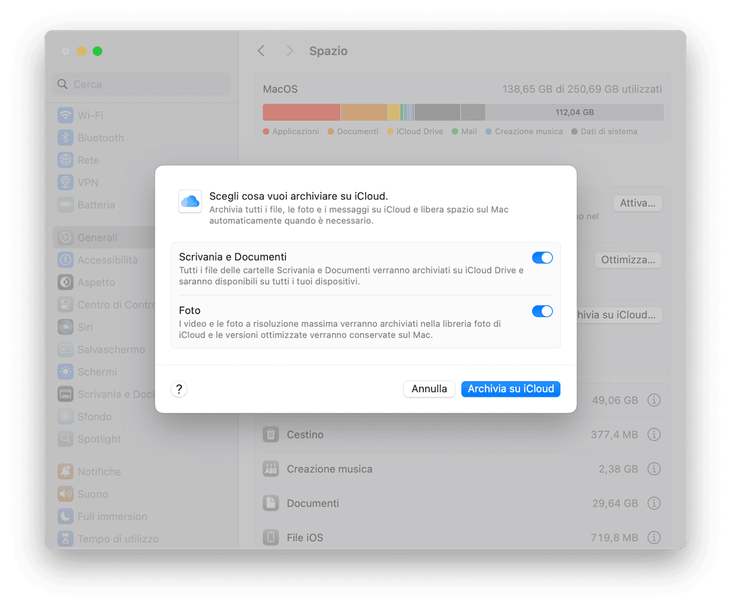Screen dimensions: 731x608
Task: Click the iCloud icon in the dialog
Action: pos(190,201)
